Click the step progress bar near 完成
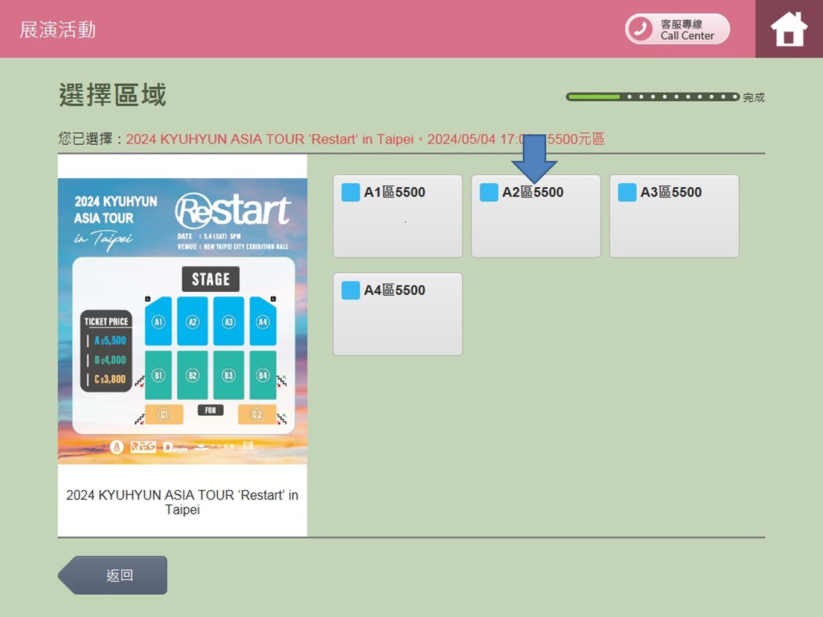The image size is (823, 617). tap(652, 96)
